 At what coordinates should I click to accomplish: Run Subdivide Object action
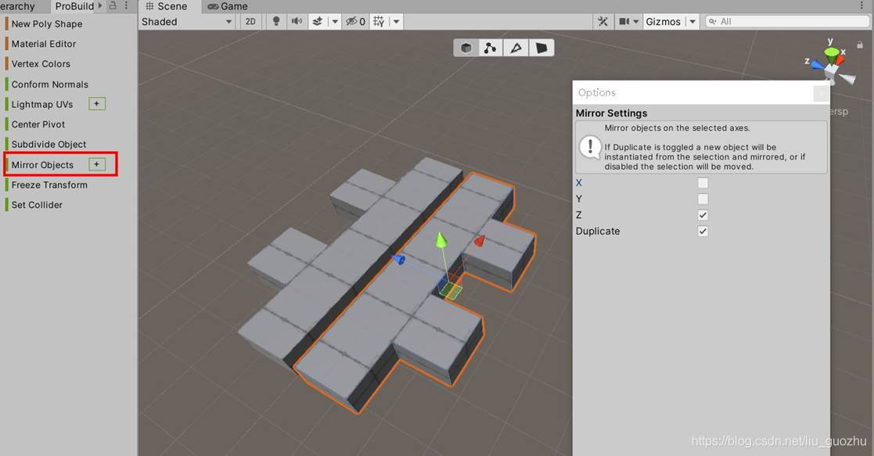[49, 145]
